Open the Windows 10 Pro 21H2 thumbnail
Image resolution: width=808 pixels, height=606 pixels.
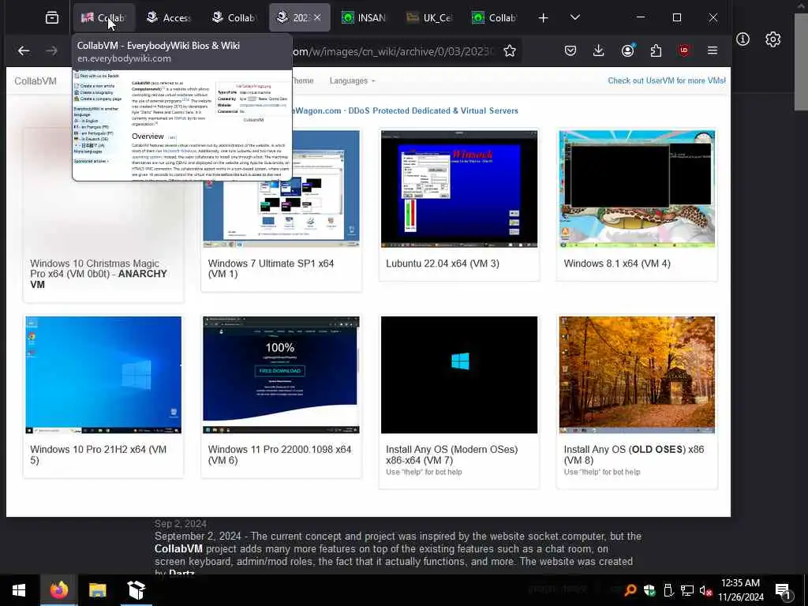click(x=103, y=375)
